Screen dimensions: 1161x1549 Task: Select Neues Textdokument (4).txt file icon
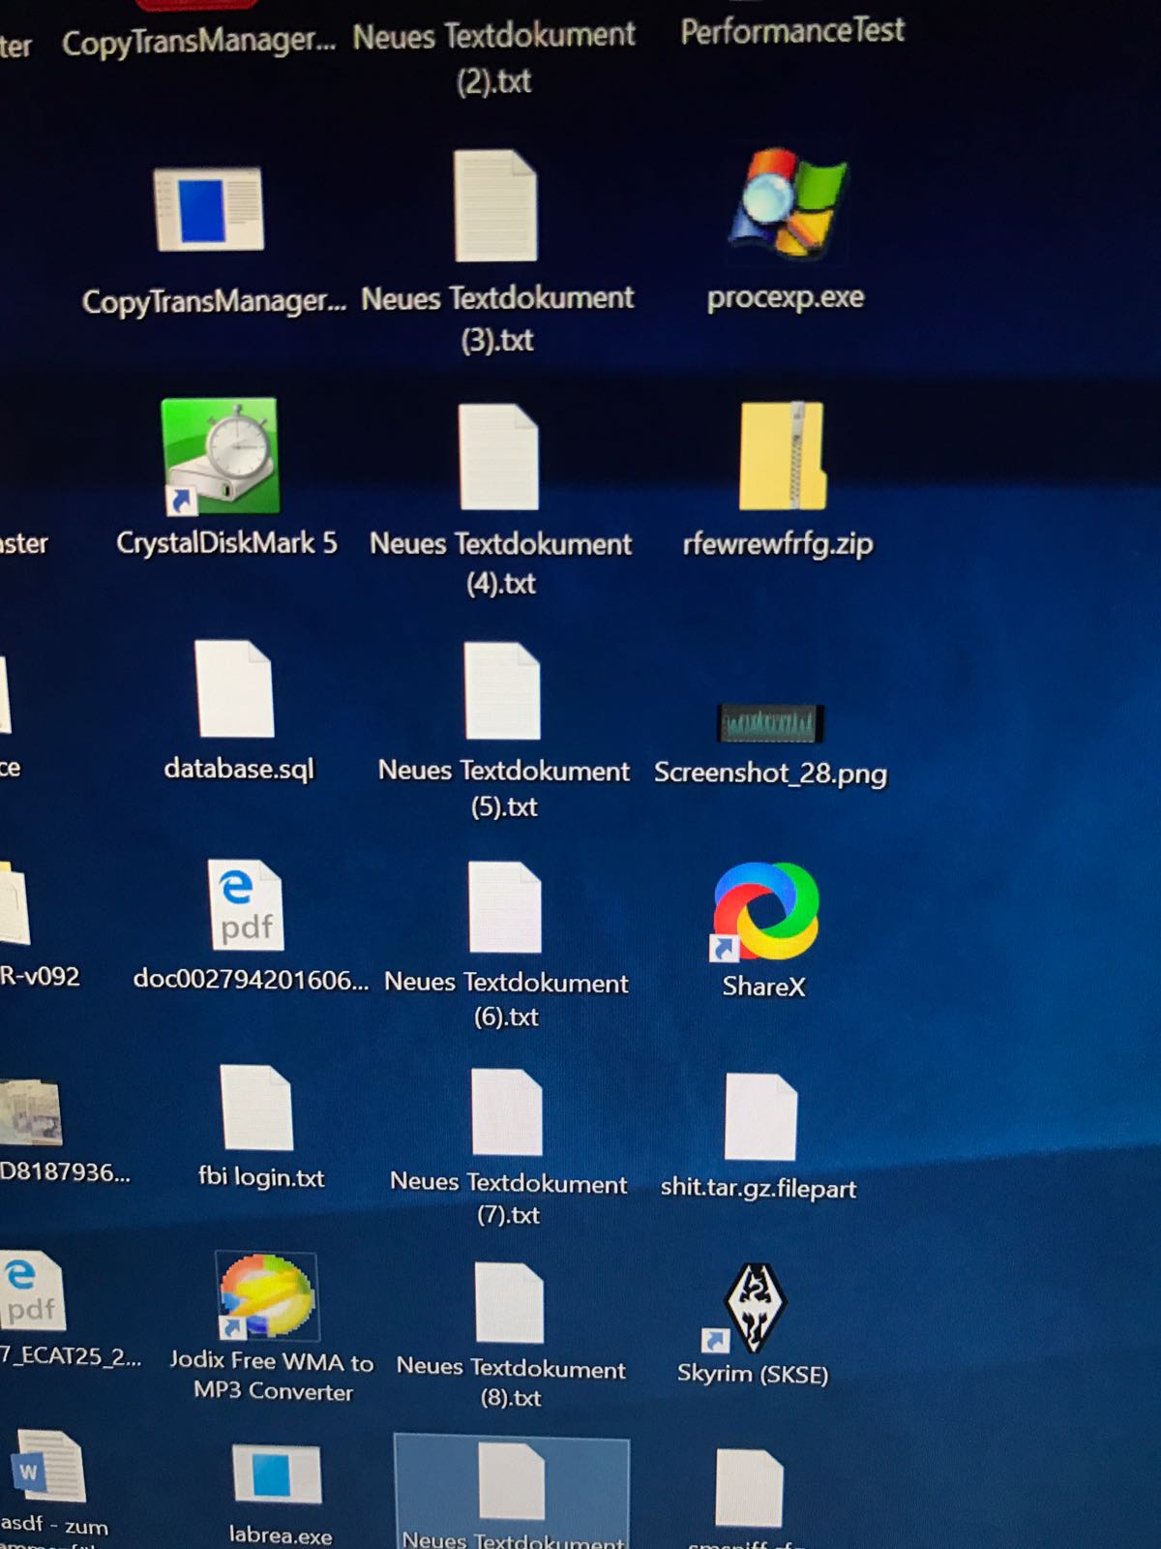point(498,456)
